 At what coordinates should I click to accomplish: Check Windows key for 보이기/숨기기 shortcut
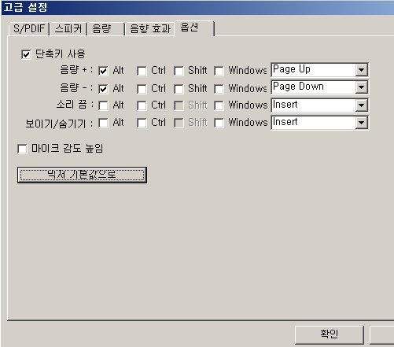point(219,123)
